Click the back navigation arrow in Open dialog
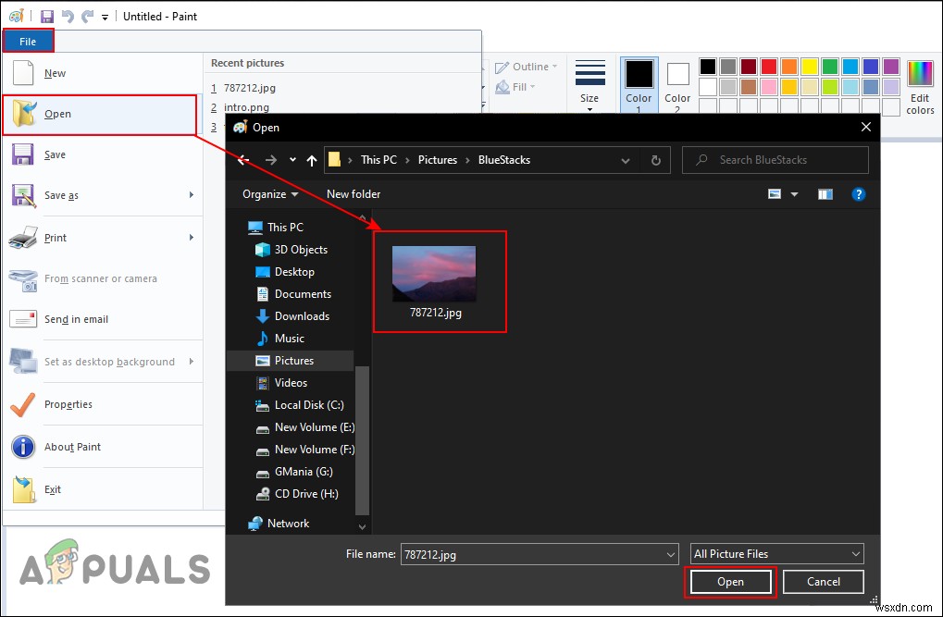This screenshot has width=943, height=617. pyautogui.click(x=242, y=159)
